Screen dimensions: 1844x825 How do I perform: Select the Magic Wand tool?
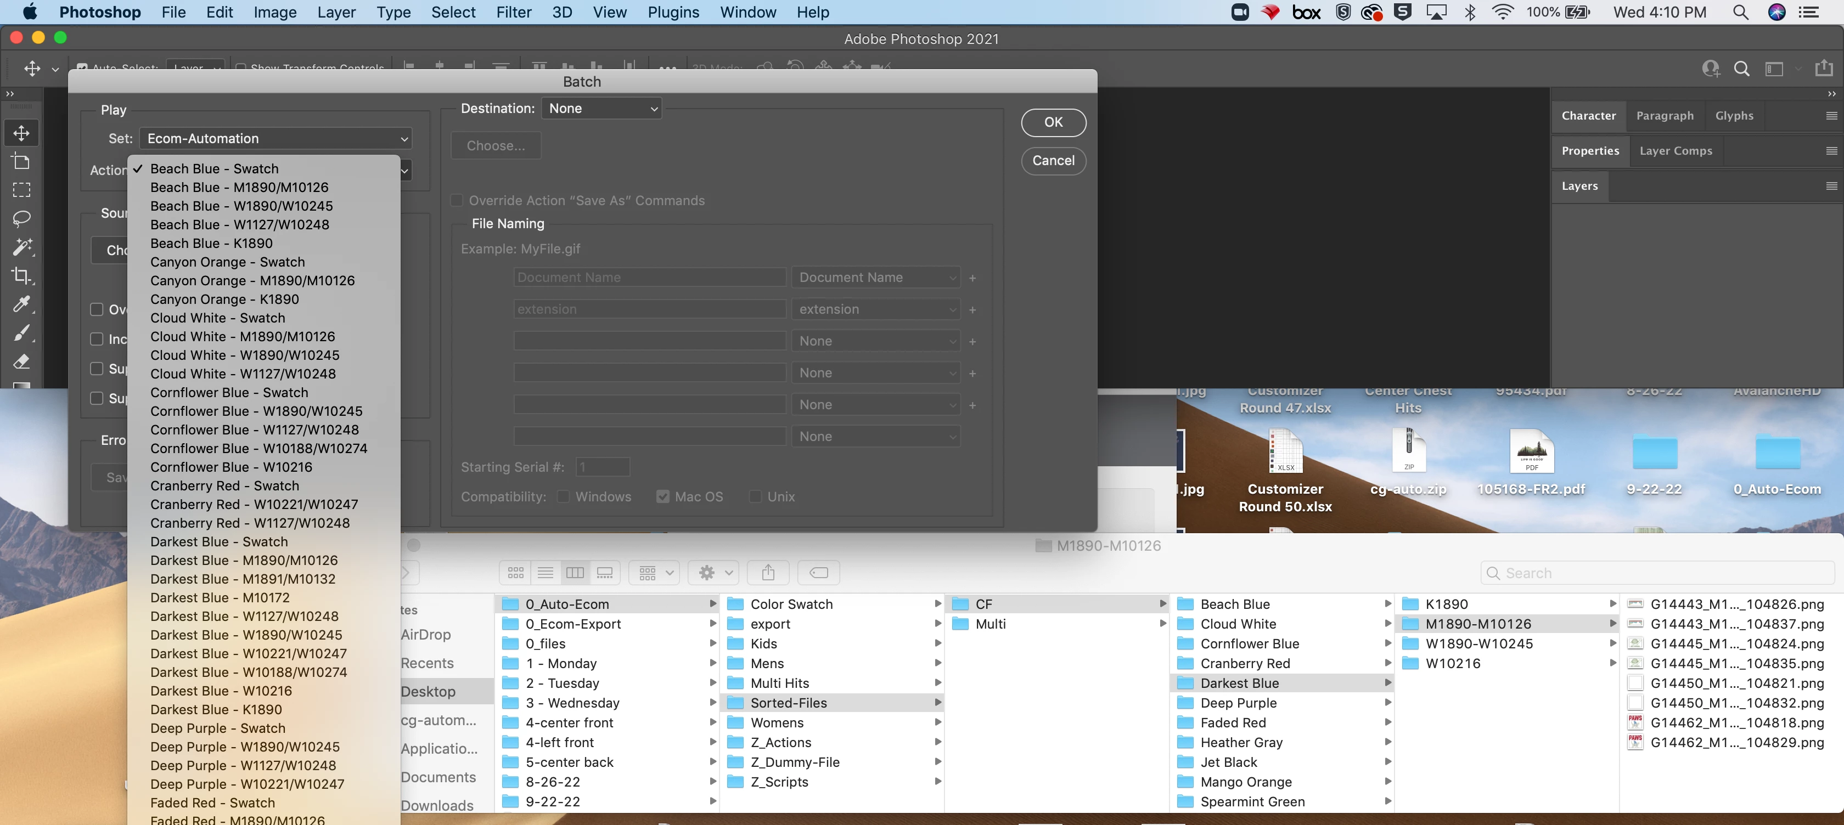[21, 247]
